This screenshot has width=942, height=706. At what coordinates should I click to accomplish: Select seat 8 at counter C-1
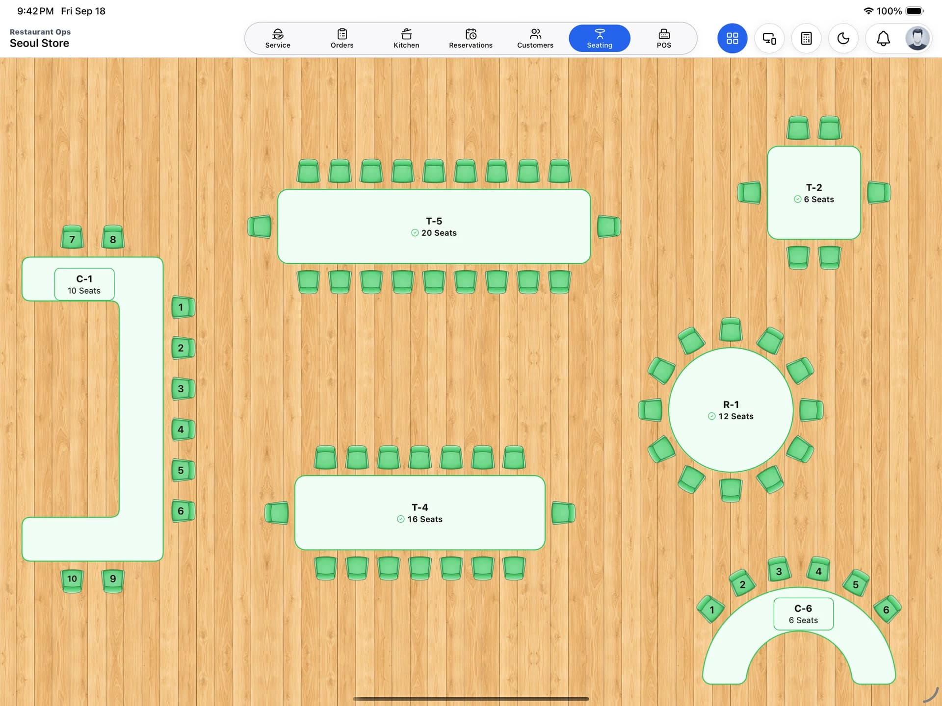113,237
